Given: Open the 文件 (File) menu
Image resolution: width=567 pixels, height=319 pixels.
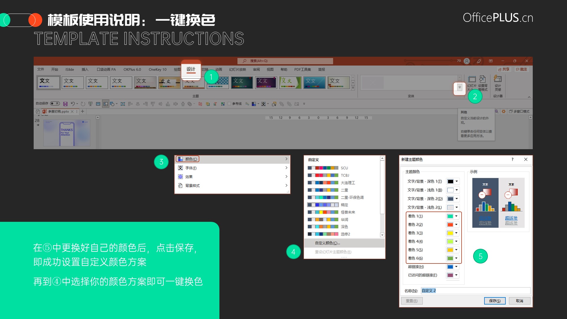Looking at the screenshot, I should 41,69.
